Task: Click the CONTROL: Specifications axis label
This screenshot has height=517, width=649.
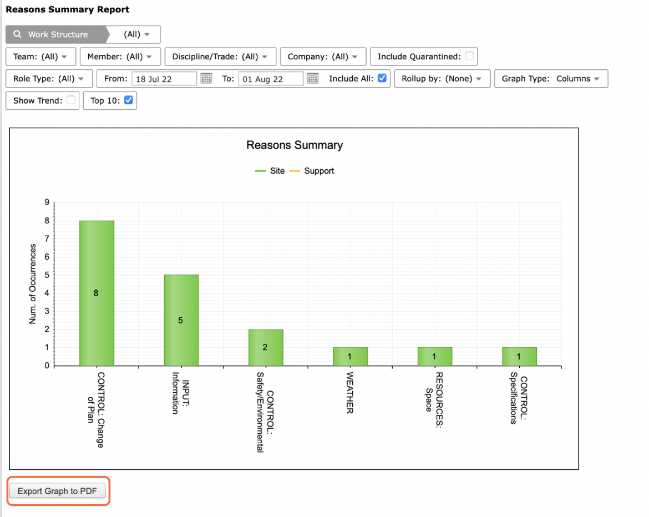Action: (x=518, y=398)
